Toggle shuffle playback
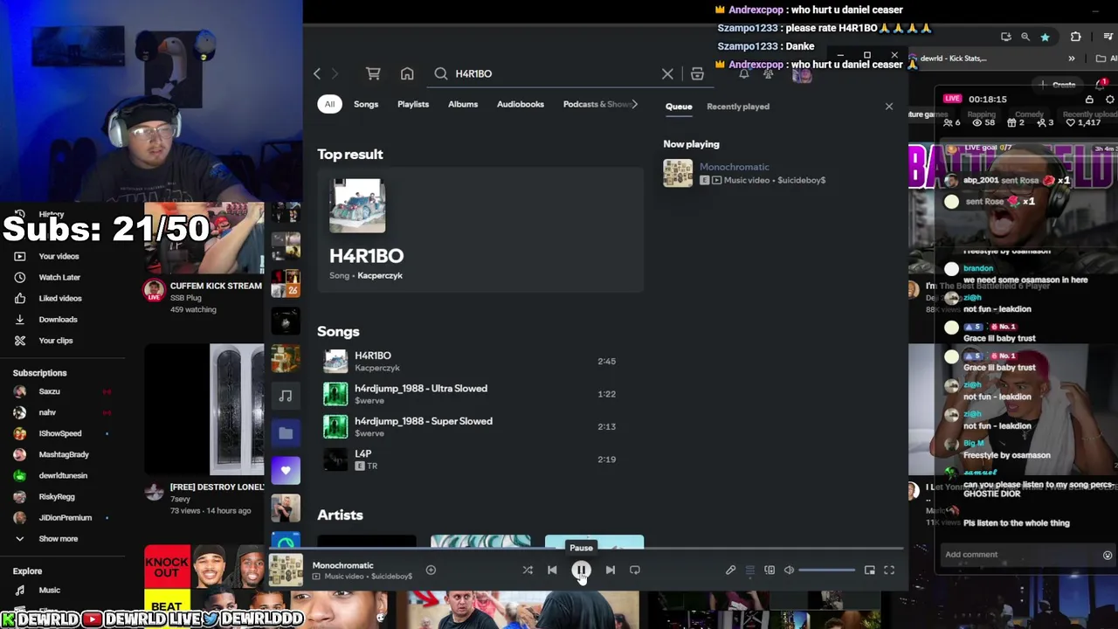The width and height of the screenshot is (1118, 629). coord(528,570)
